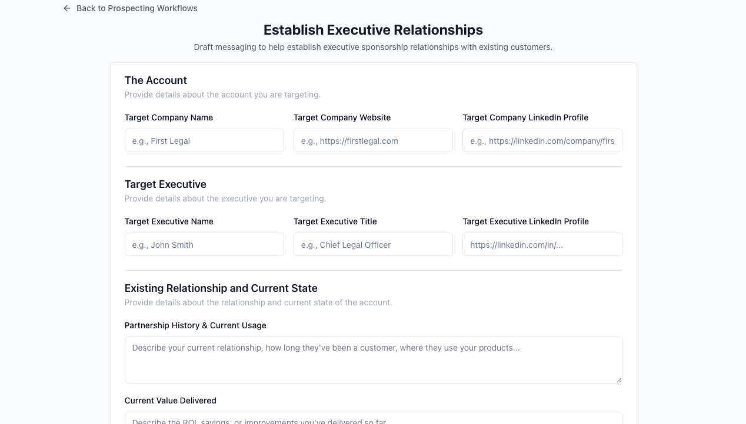746x424 pixels.
Task: Click the Target Company Website input
Action: coord(373,140)
